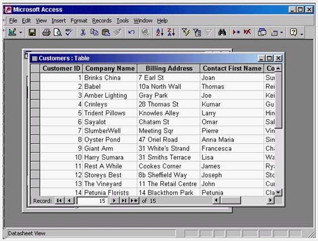
Task: Select the row selector for Brinks China
Action: coord(35,78)
